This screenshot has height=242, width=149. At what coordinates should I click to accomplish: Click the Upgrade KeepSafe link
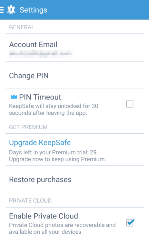tap(40, 143)
